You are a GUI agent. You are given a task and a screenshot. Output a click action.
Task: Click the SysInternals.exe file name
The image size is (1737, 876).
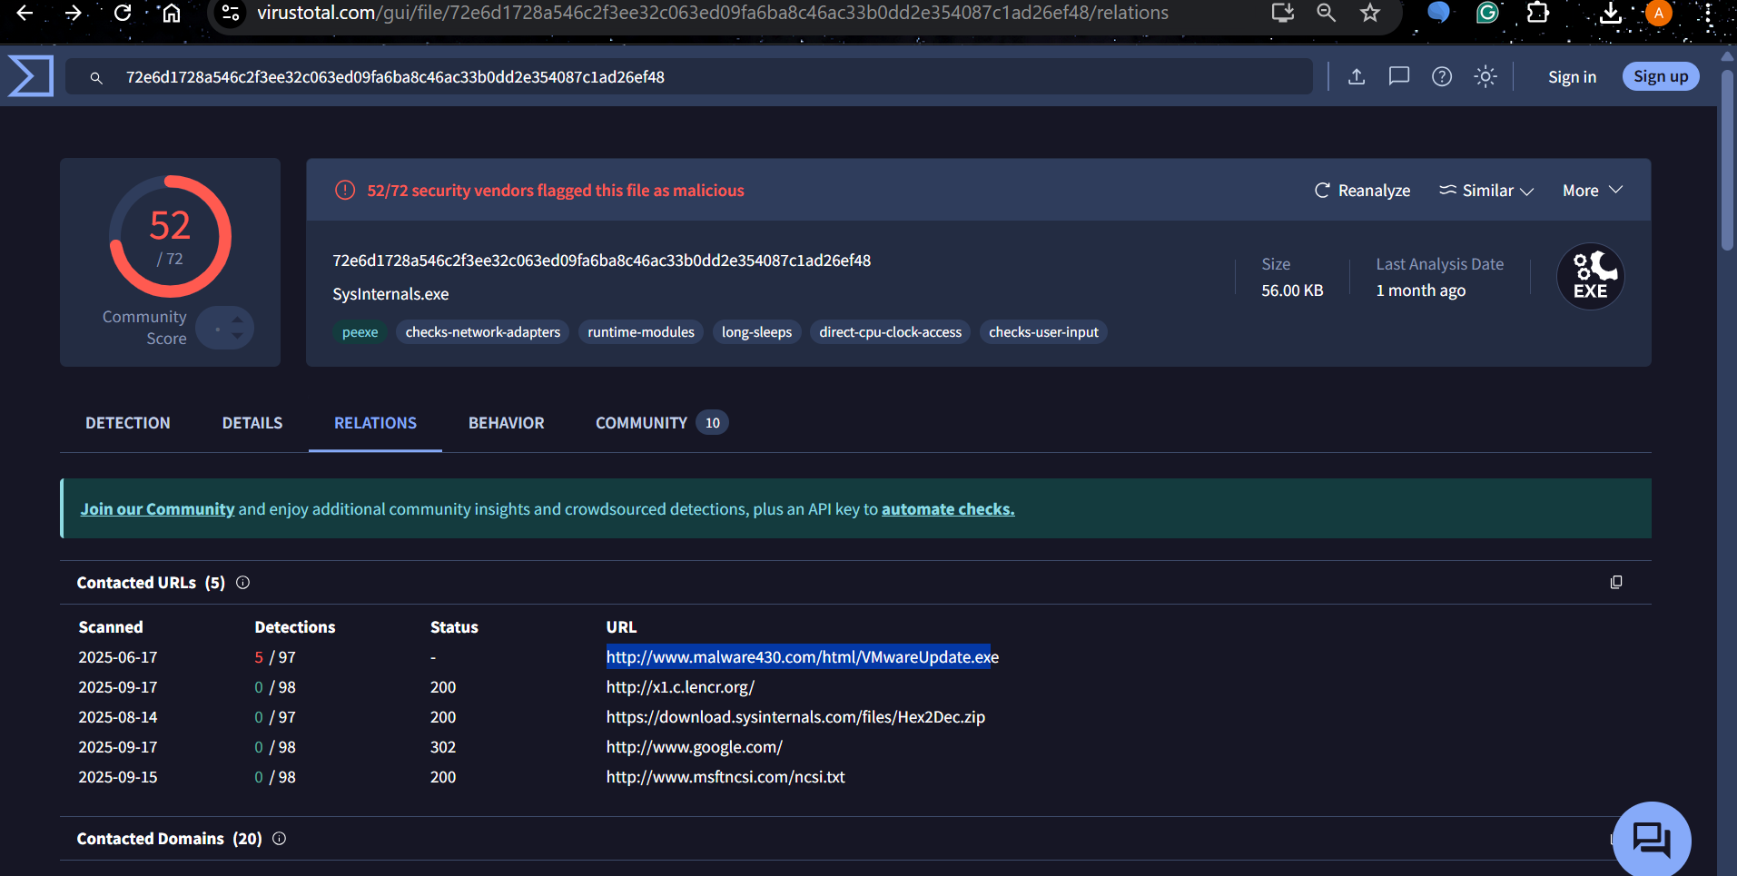tap(390, 294)
